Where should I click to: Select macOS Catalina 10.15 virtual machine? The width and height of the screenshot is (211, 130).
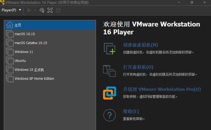tap(50, 43)
